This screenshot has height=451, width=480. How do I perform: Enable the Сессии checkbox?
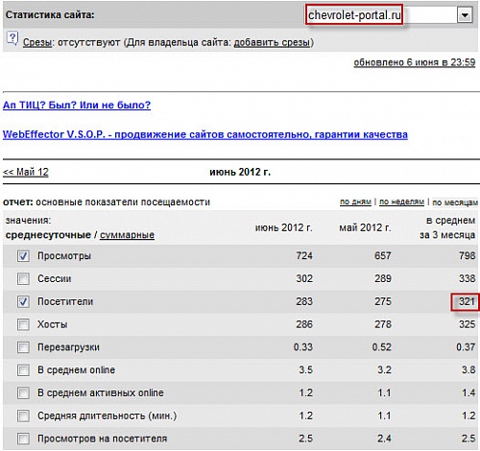(x=23, y=278)
